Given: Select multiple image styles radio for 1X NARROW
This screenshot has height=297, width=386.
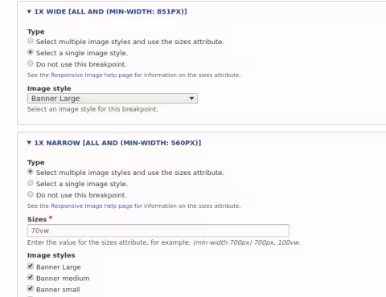Looking at the screenshot, I should tap(31, 172).
